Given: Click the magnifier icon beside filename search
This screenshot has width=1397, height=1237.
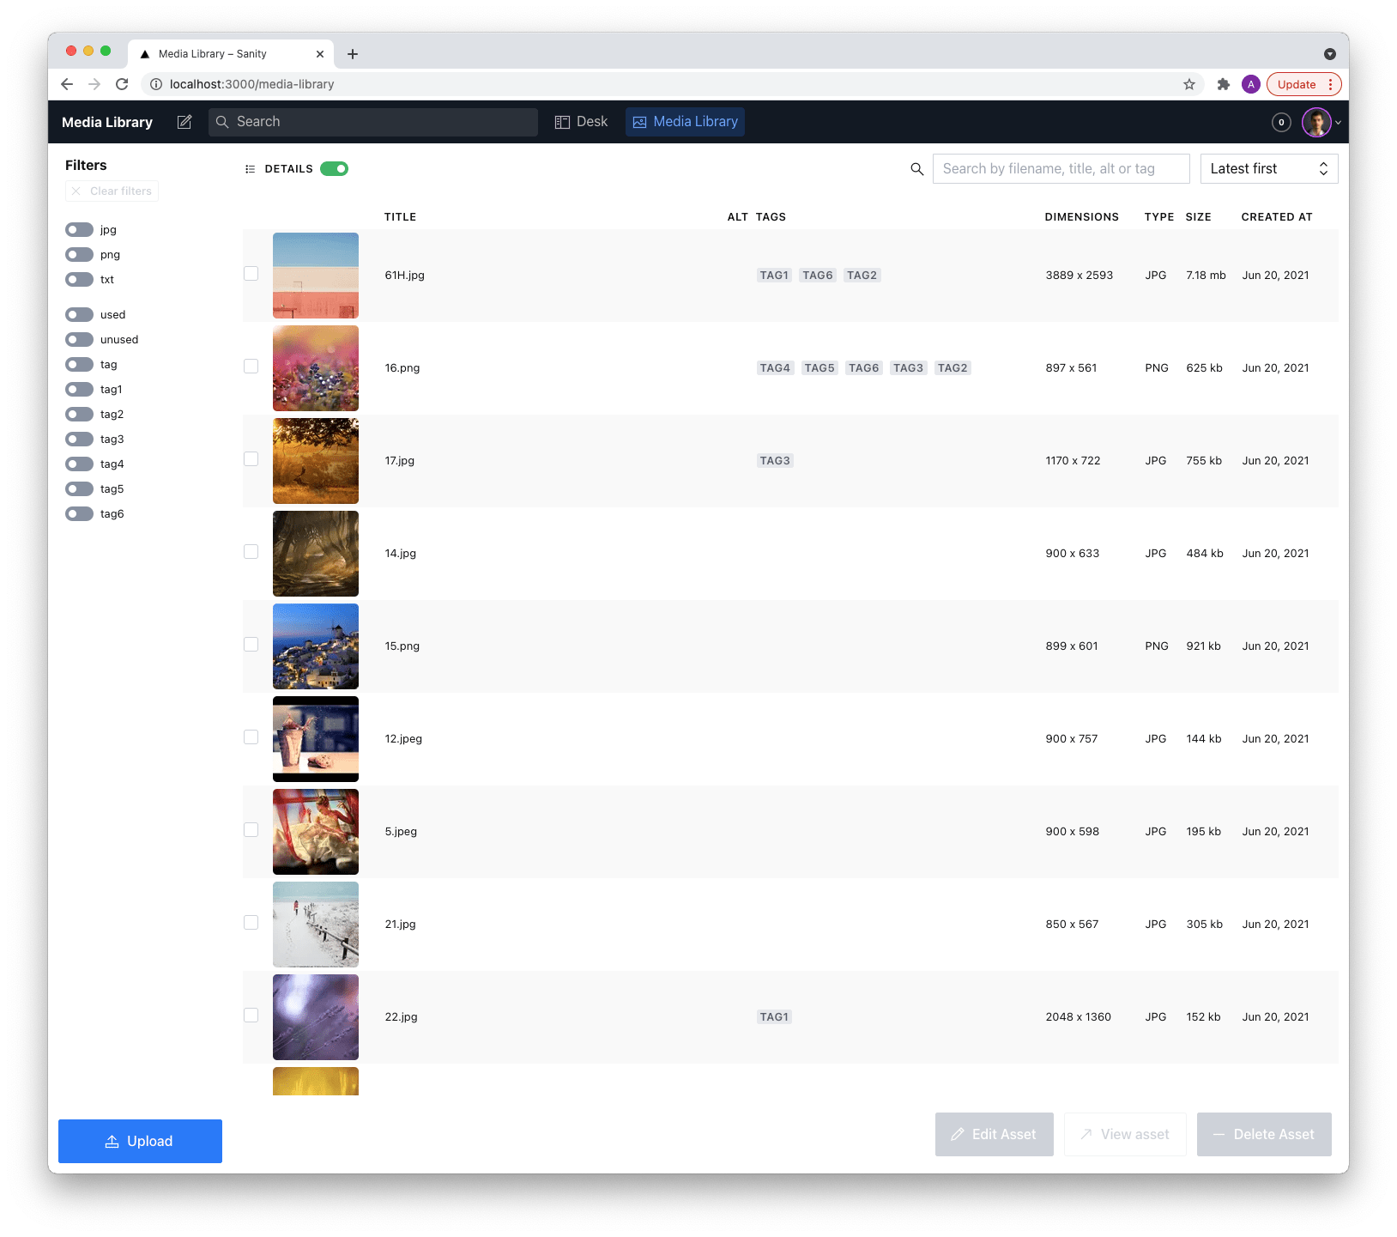Looking at the screenshot, I should 916,169.
